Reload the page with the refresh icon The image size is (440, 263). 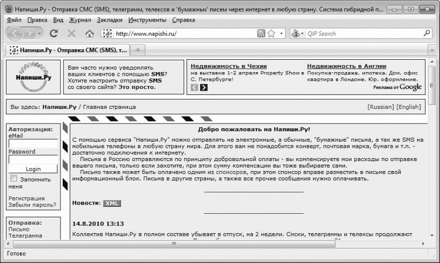[x=53, y=33]
